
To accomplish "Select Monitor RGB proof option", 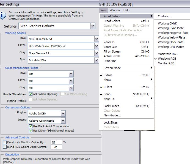I will 172,63.
